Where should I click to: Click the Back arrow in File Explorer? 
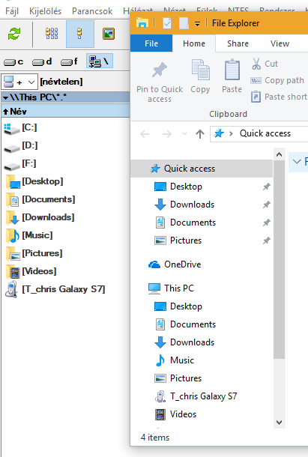coord(145,134)
